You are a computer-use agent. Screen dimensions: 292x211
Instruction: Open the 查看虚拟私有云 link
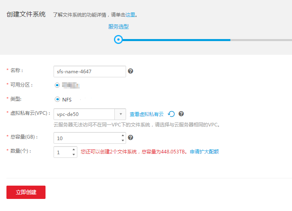click(x=147, y=114)
